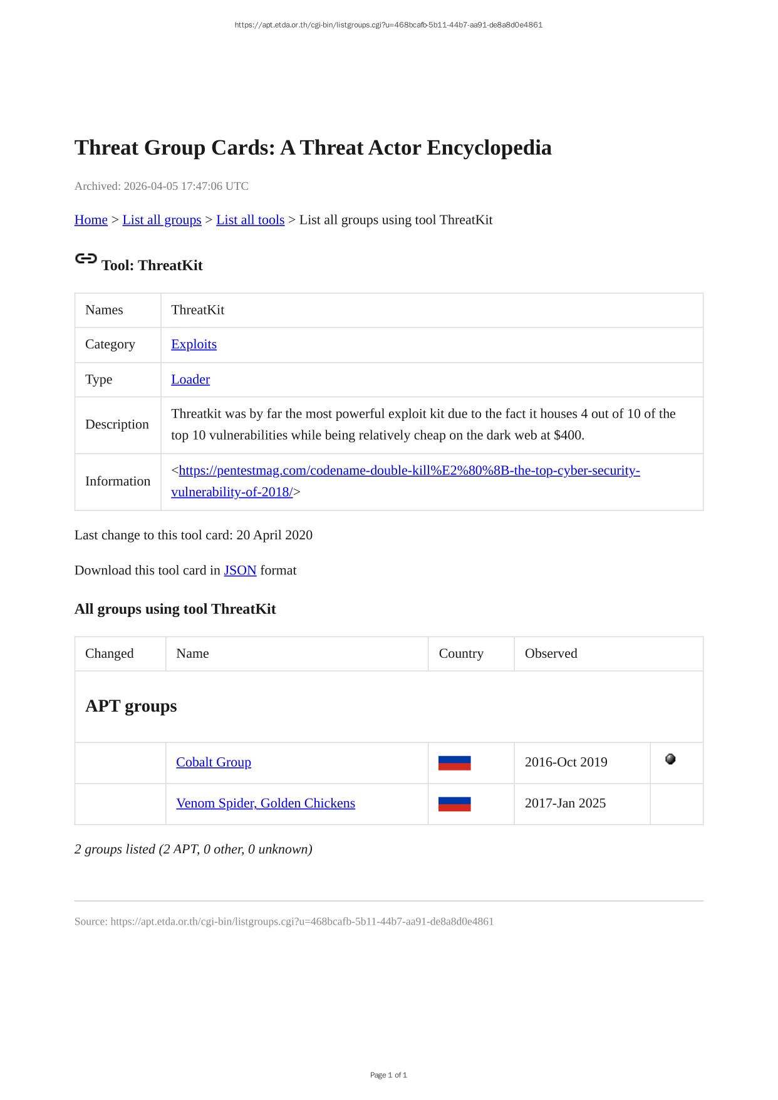Click the Changed column header
This screenshot has height=1100, width=778.
click(x=110, y=654)
